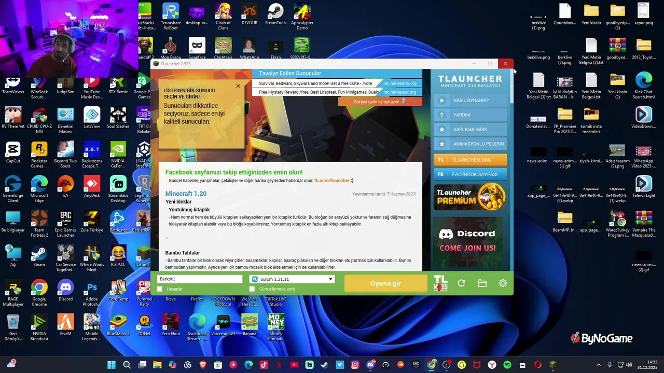Open taskbar Search icon
The height and width of the screenshot is (373, 664).
pos(127,365)
